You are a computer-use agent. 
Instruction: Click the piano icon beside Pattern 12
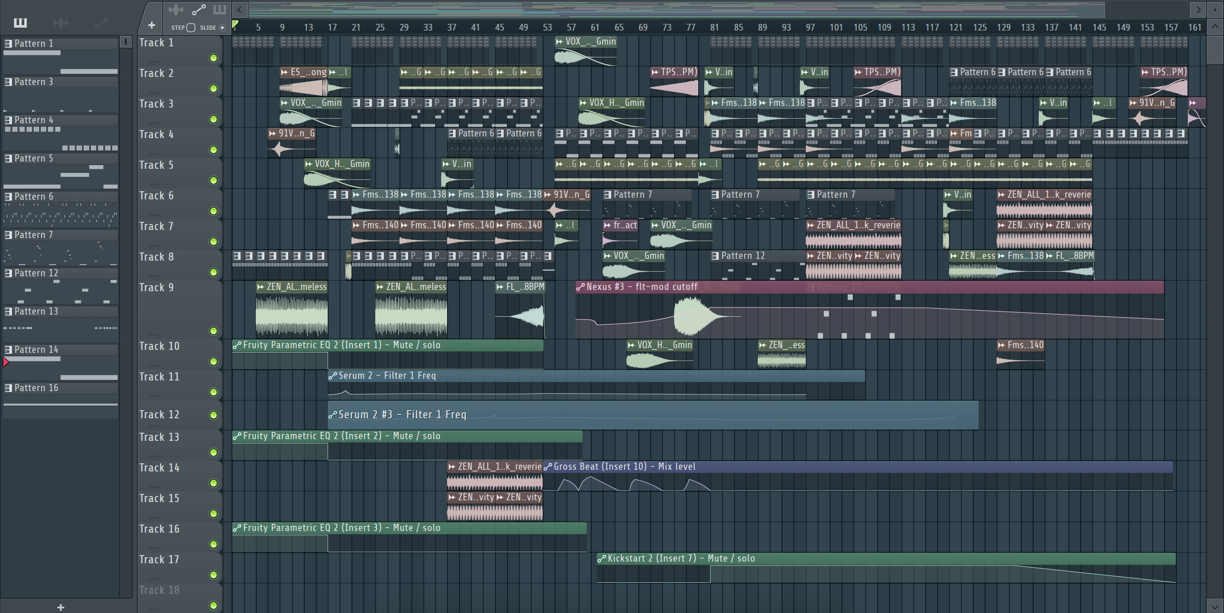click(8, 273)
